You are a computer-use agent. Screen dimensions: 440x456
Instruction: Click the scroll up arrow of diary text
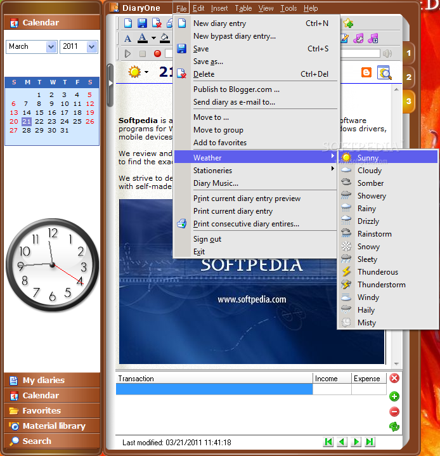pos(396,89)
